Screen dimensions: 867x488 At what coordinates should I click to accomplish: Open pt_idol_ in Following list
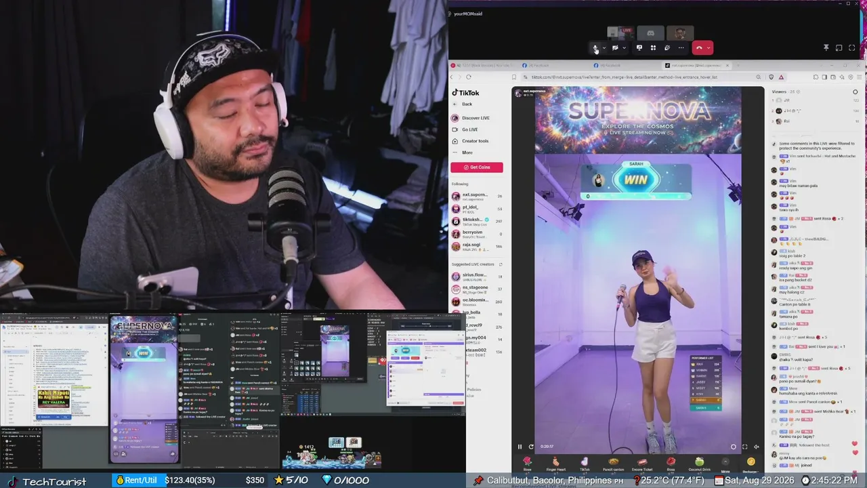point(477,209)
